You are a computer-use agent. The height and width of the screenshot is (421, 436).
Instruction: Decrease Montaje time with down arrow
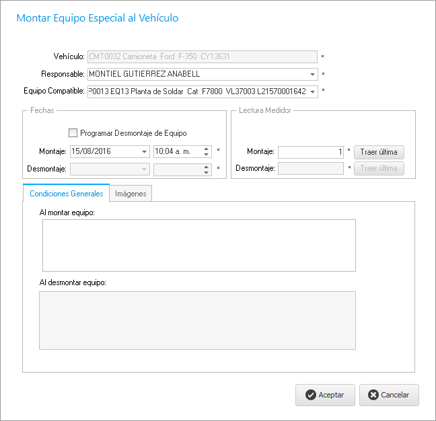pyautogui.click(x=207, y=155)
